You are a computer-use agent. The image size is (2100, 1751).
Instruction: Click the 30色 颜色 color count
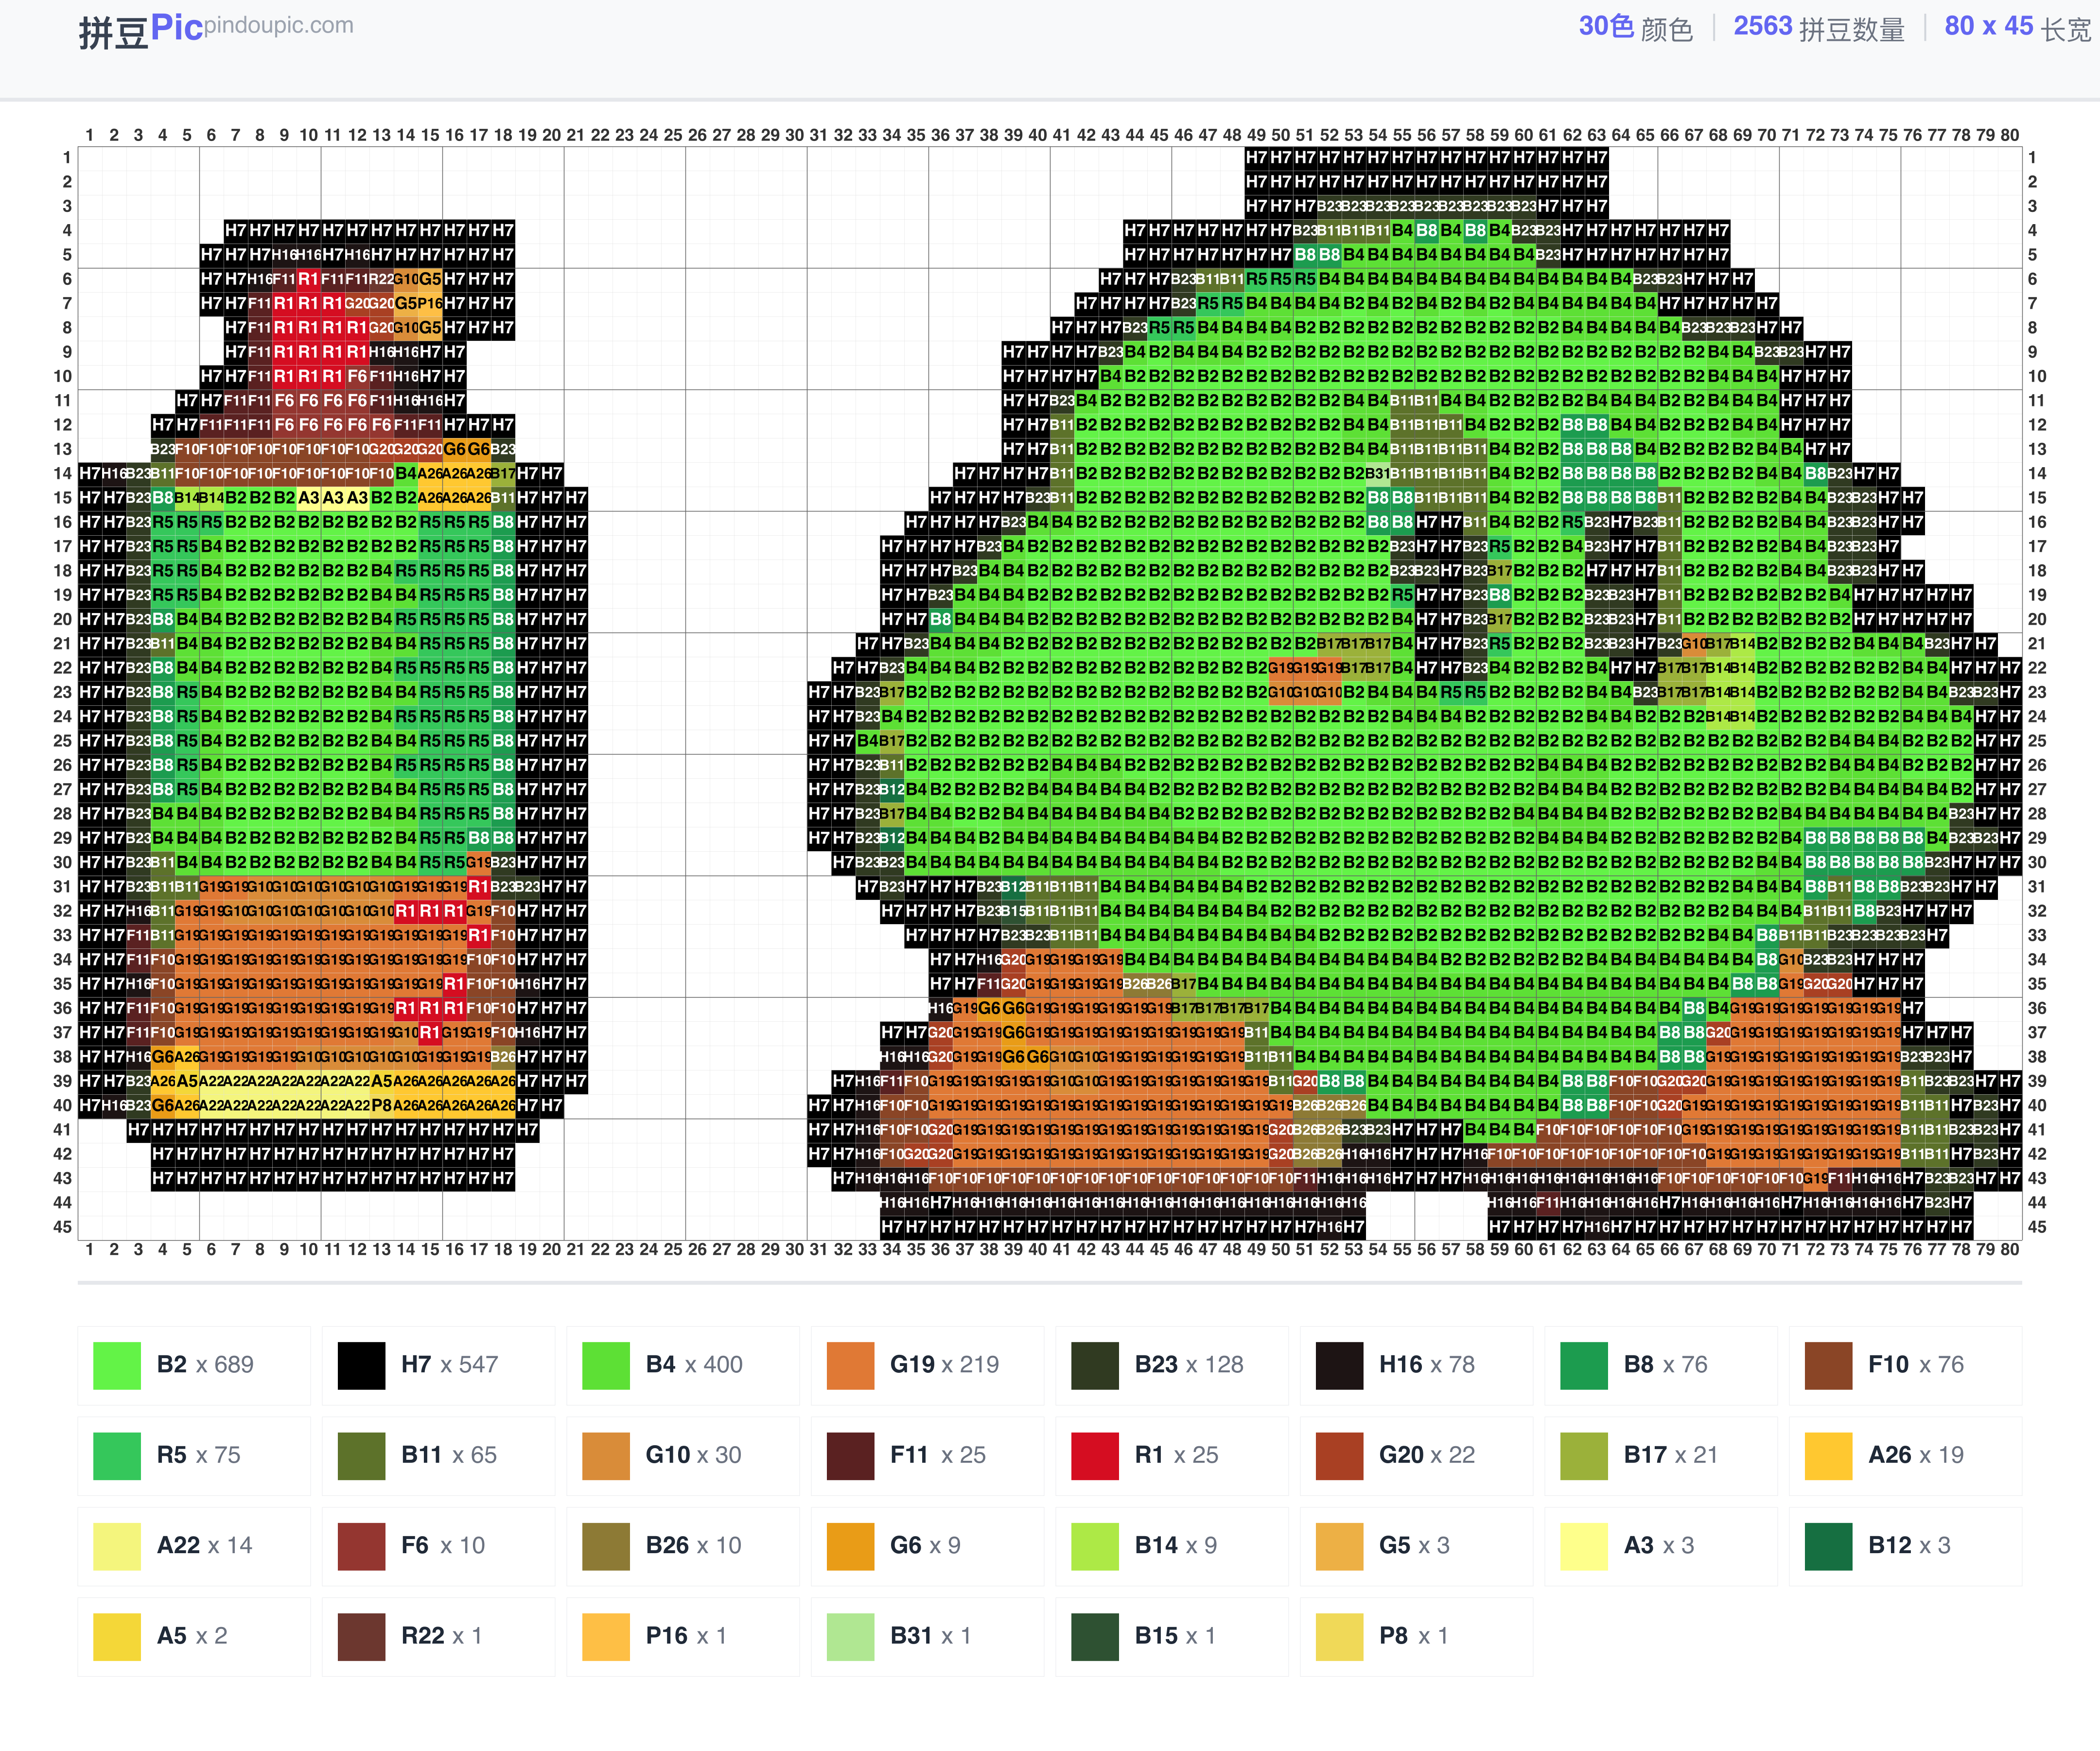coord(1635,28)
